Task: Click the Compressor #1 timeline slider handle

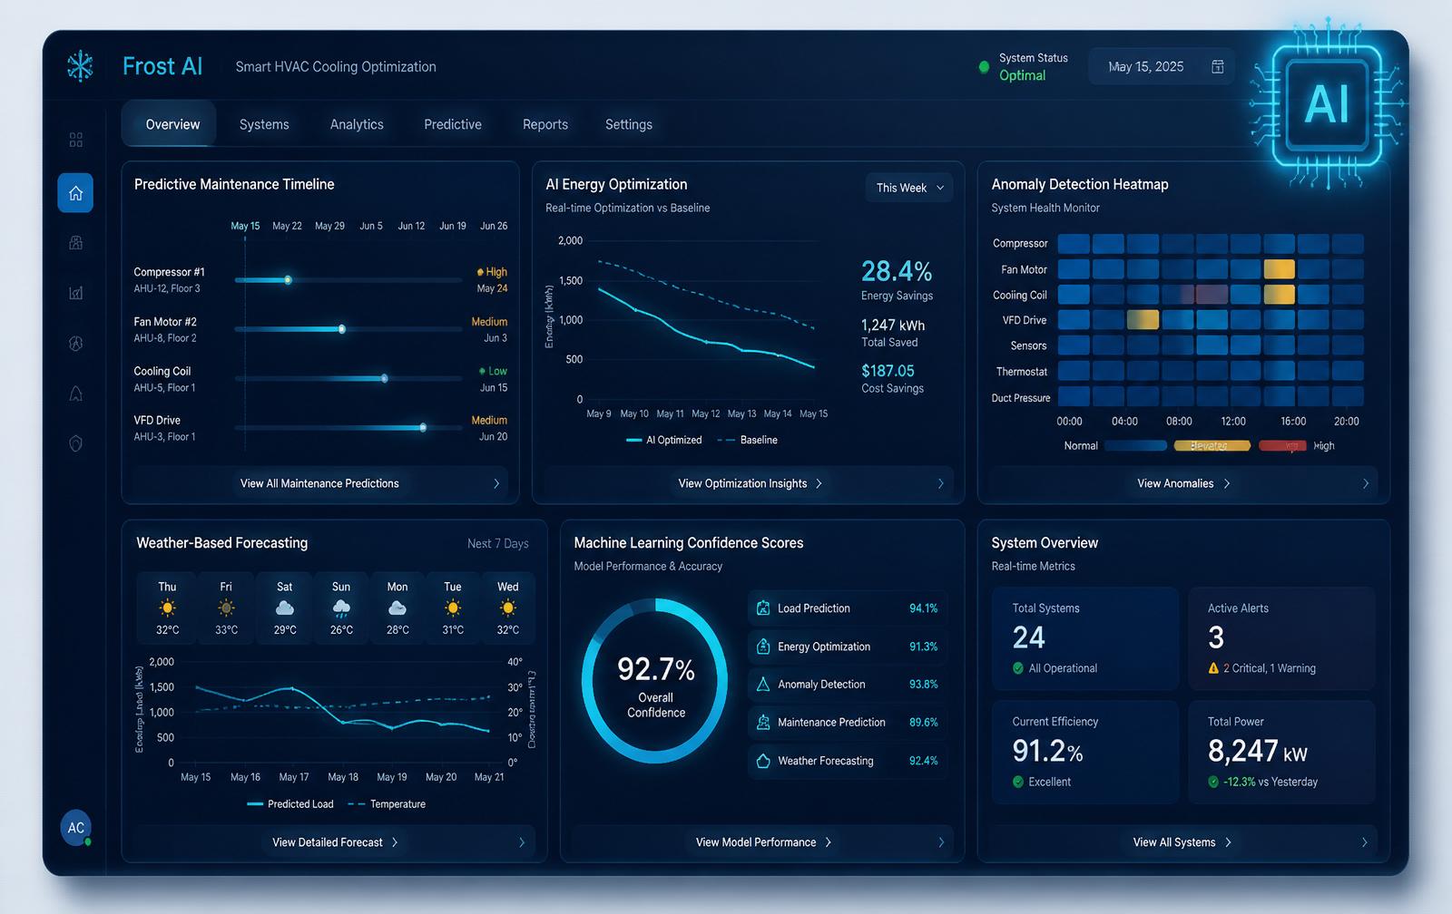Action: coord(288,280)
